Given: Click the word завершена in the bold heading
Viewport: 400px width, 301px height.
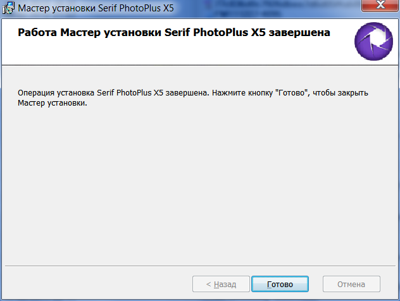Looking at the screenshot, I should point(299,33).
